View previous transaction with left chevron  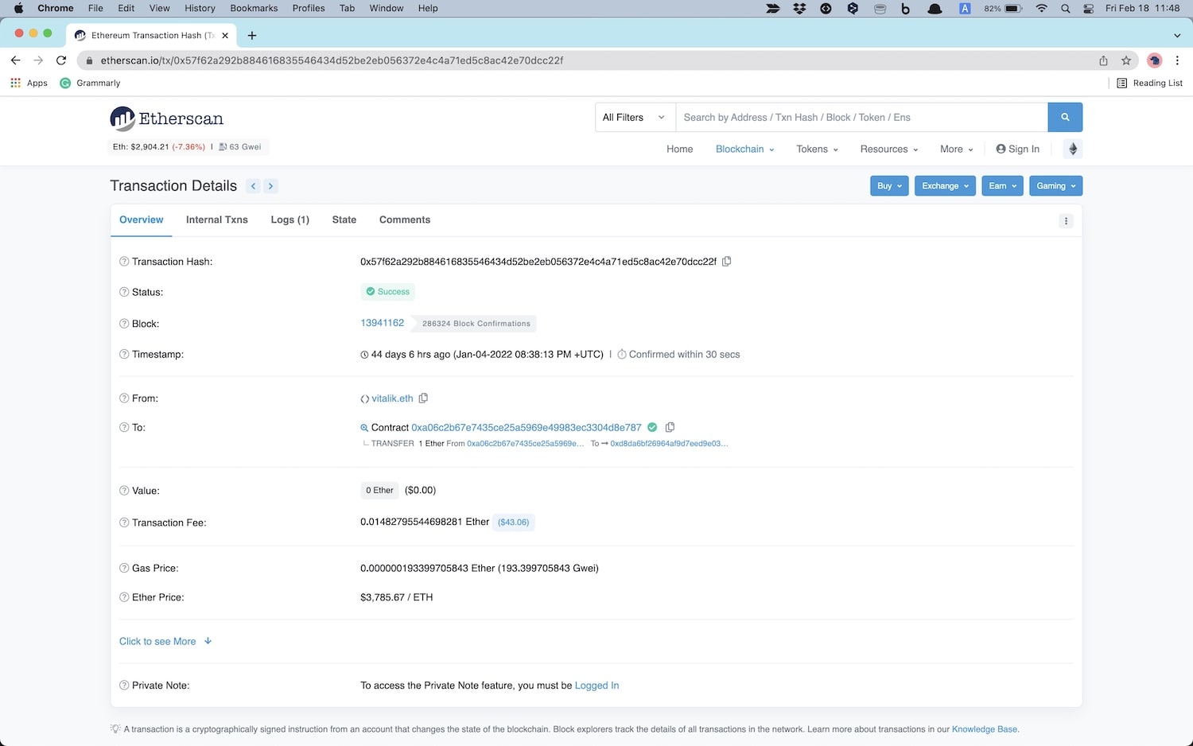coord(254,186)
